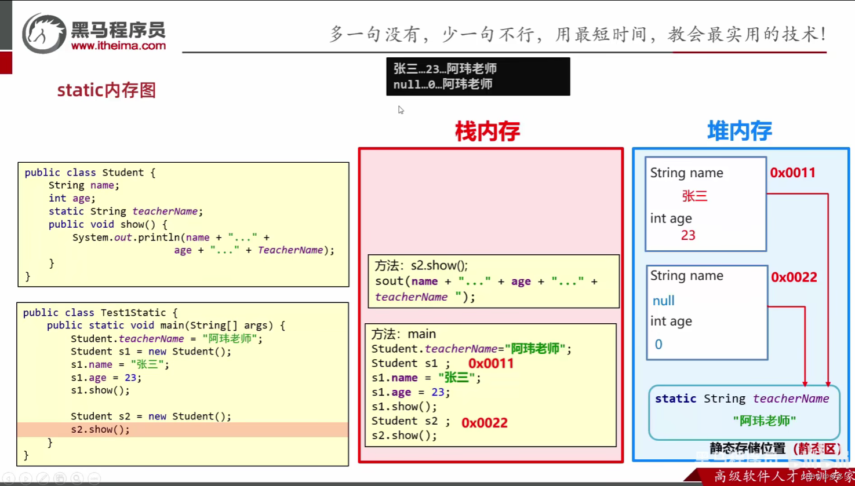Screen dimensions: 855x486
Task: Select the pen annotation tool icon
Action: point(43,478)
